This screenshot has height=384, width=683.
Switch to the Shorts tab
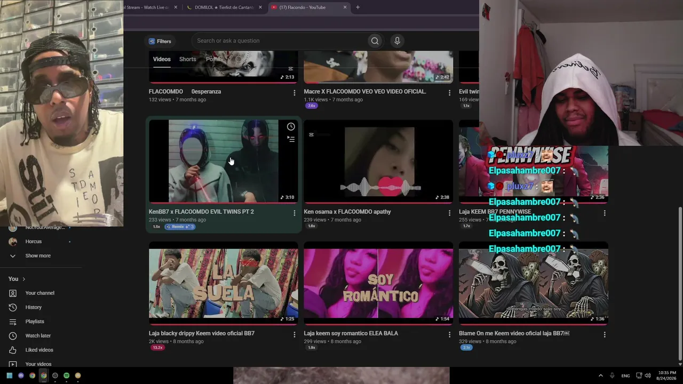[x=187, y=59]
